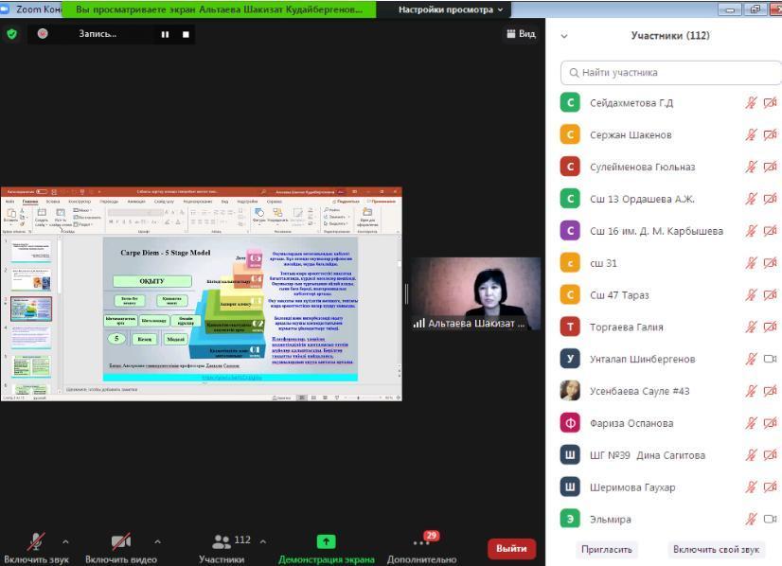Collapse participants panel using header chevron
This screenshot has height=566, width=782.
[x=565, y=36]
